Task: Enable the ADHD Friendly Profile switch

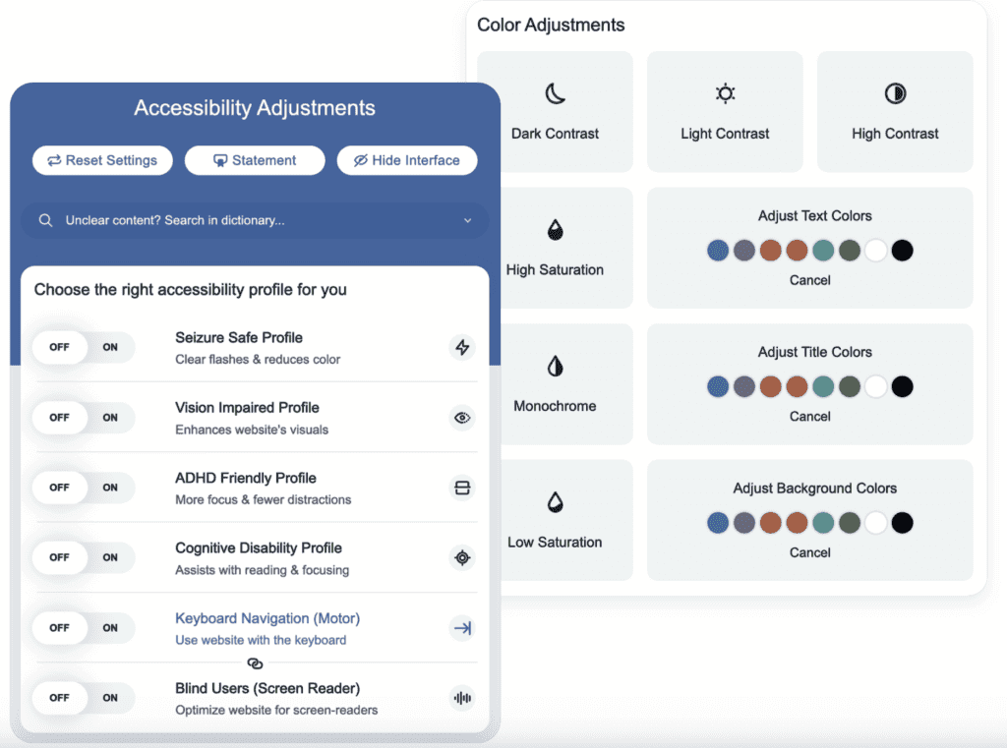Action: point(110,488)
